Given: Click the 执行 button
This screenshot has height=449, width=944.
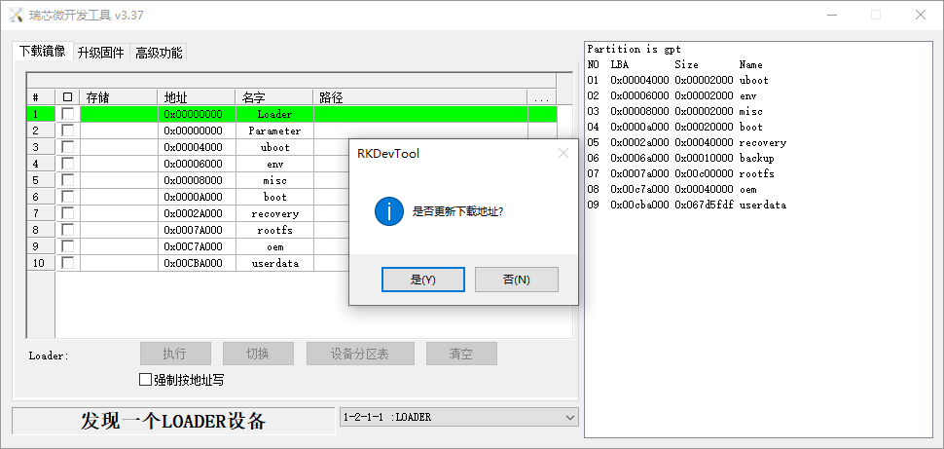Looking at the screenshot, I should pyautogui.click(x=174, y=354).
